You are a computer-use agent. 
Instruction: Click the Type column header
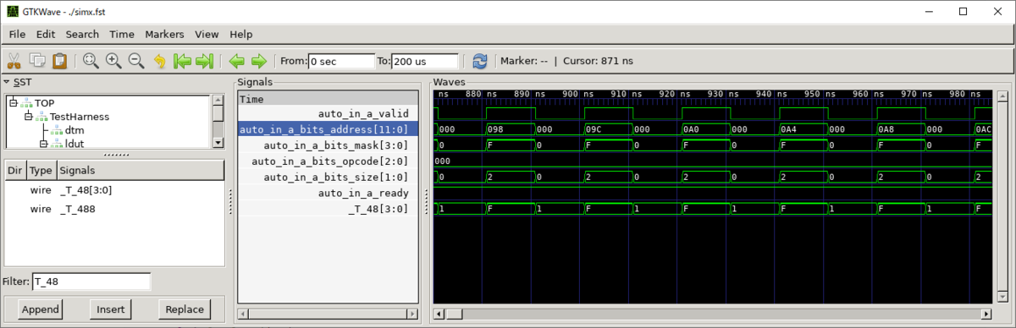pyautogui.click(x=41, y=170)
